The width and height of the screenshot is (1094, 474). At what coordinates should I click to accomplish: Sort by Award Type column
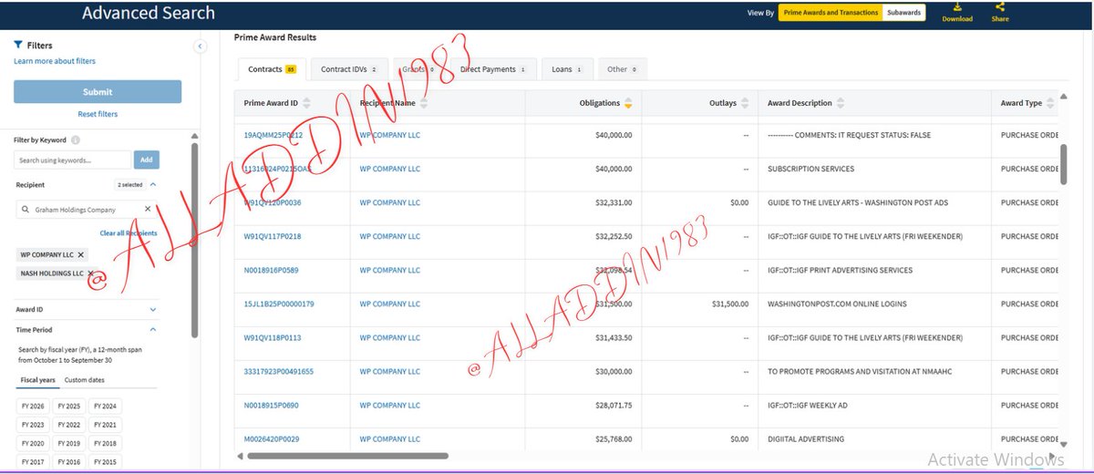(x=1050, y=103)
